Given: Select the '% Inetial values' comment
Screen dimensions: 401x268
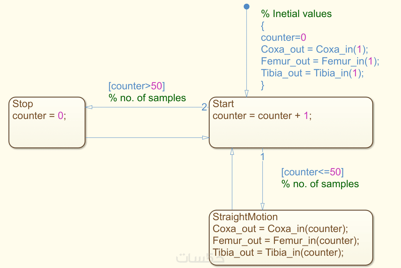Looking at the screenshot, I should click(296, 14).
